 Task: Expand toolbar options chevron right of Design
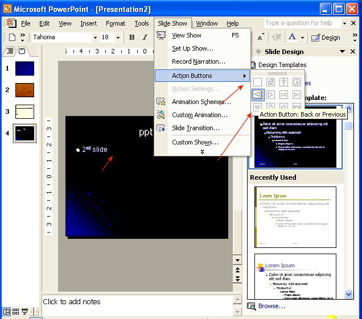click(355, 37)
